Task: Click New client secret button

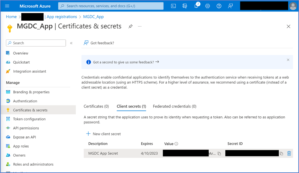Action: (x=104, y=134)
